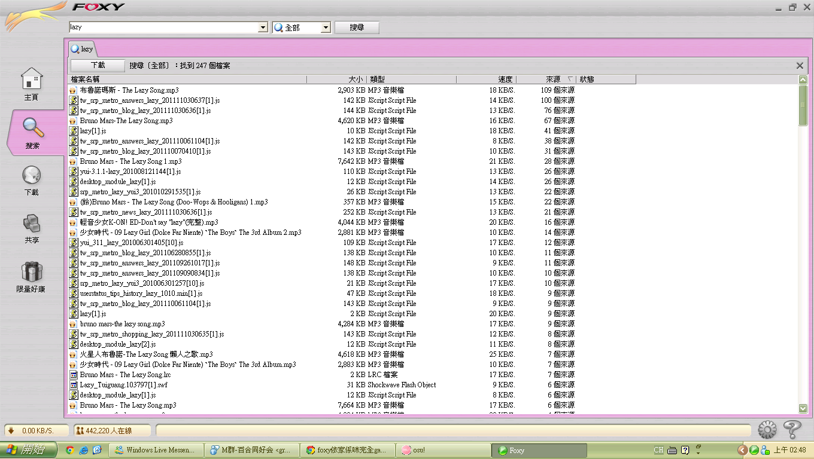
Task: Click the download speed arrow icon in status bar
Action: pyautogui.click(x=11, y=430)
